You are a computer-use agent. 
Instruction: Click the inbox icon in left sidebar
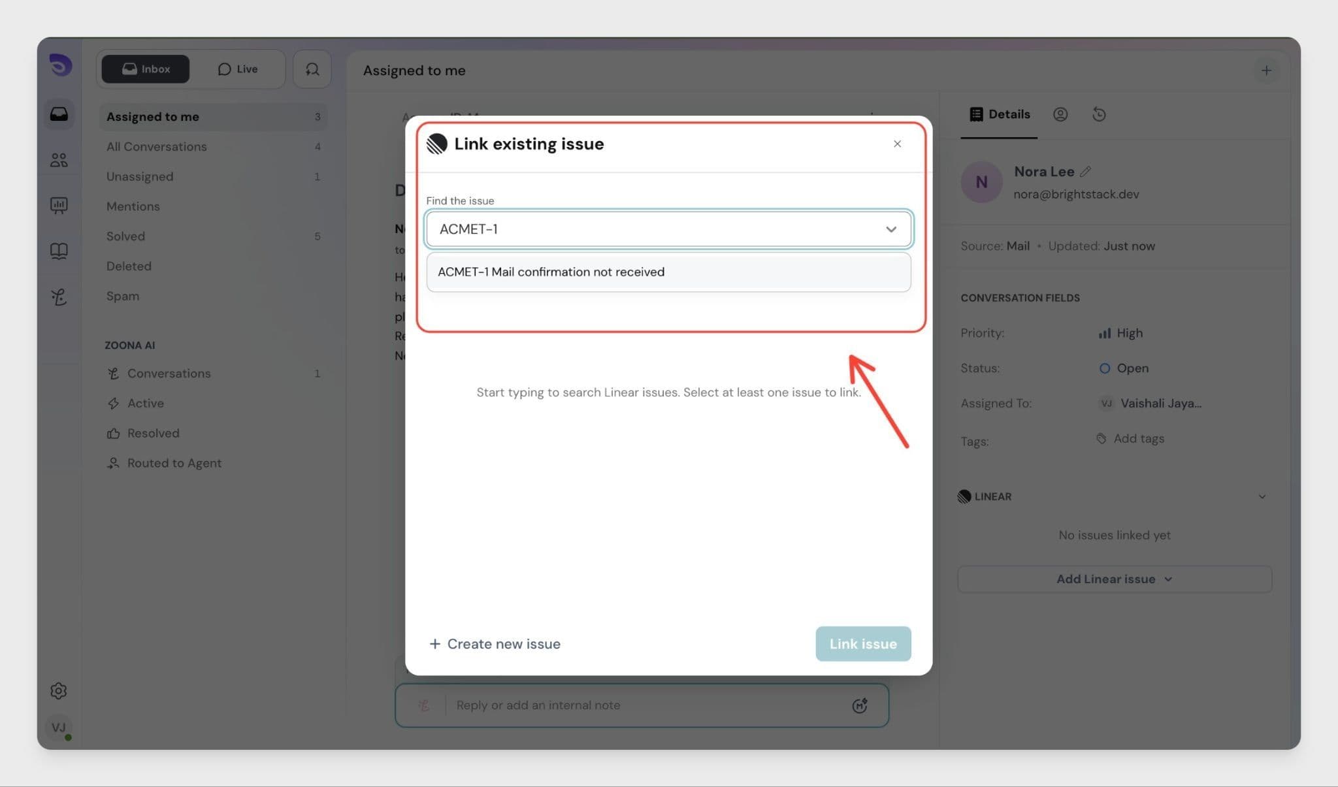point(59,114)
